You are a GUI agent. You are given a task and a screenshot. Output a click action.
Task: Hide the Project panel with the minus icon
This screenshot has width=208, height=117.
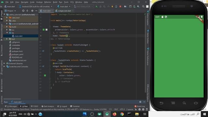pyautogui.click(x=36, y=11)
